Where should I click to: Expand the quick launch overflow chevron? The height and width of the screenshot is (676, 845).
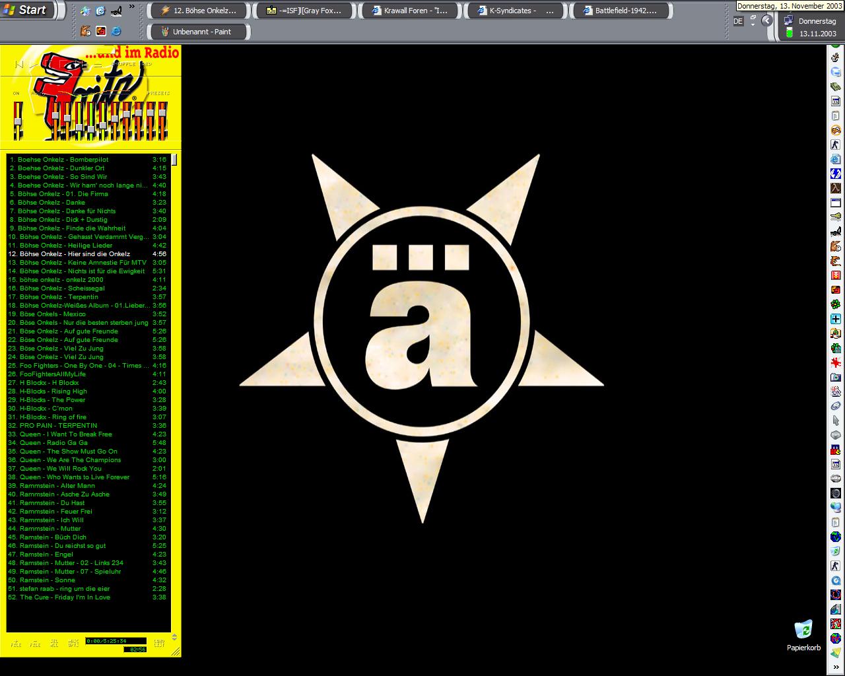(x=132, y=7)
